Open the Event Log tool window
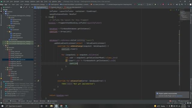The height and width of the screenshot is (108, 192). click(x=173, y=101)
